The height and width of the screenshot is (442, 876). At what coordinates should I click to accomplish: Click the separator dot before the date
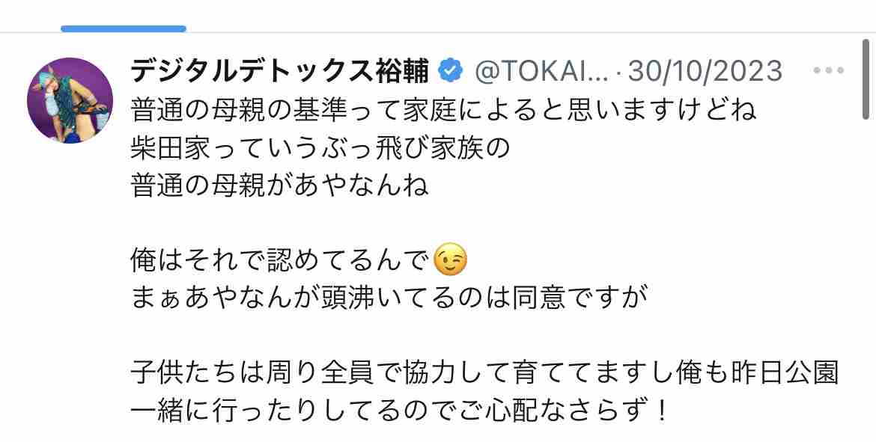tap(618, 72)
